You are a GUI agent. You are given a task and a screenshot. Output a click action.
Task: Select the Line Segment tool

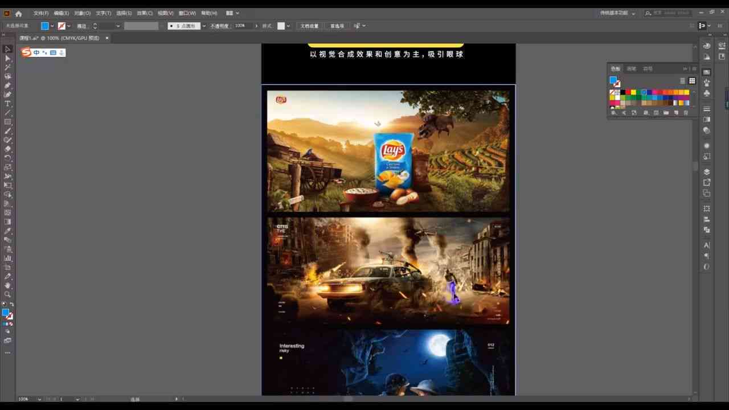click(8, 113)
